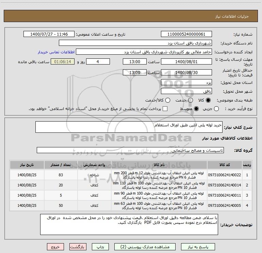The height and width of the screenshot is (253, 262).
Task: Click the buyer notes text area
Action: click(x=129, y=224)
